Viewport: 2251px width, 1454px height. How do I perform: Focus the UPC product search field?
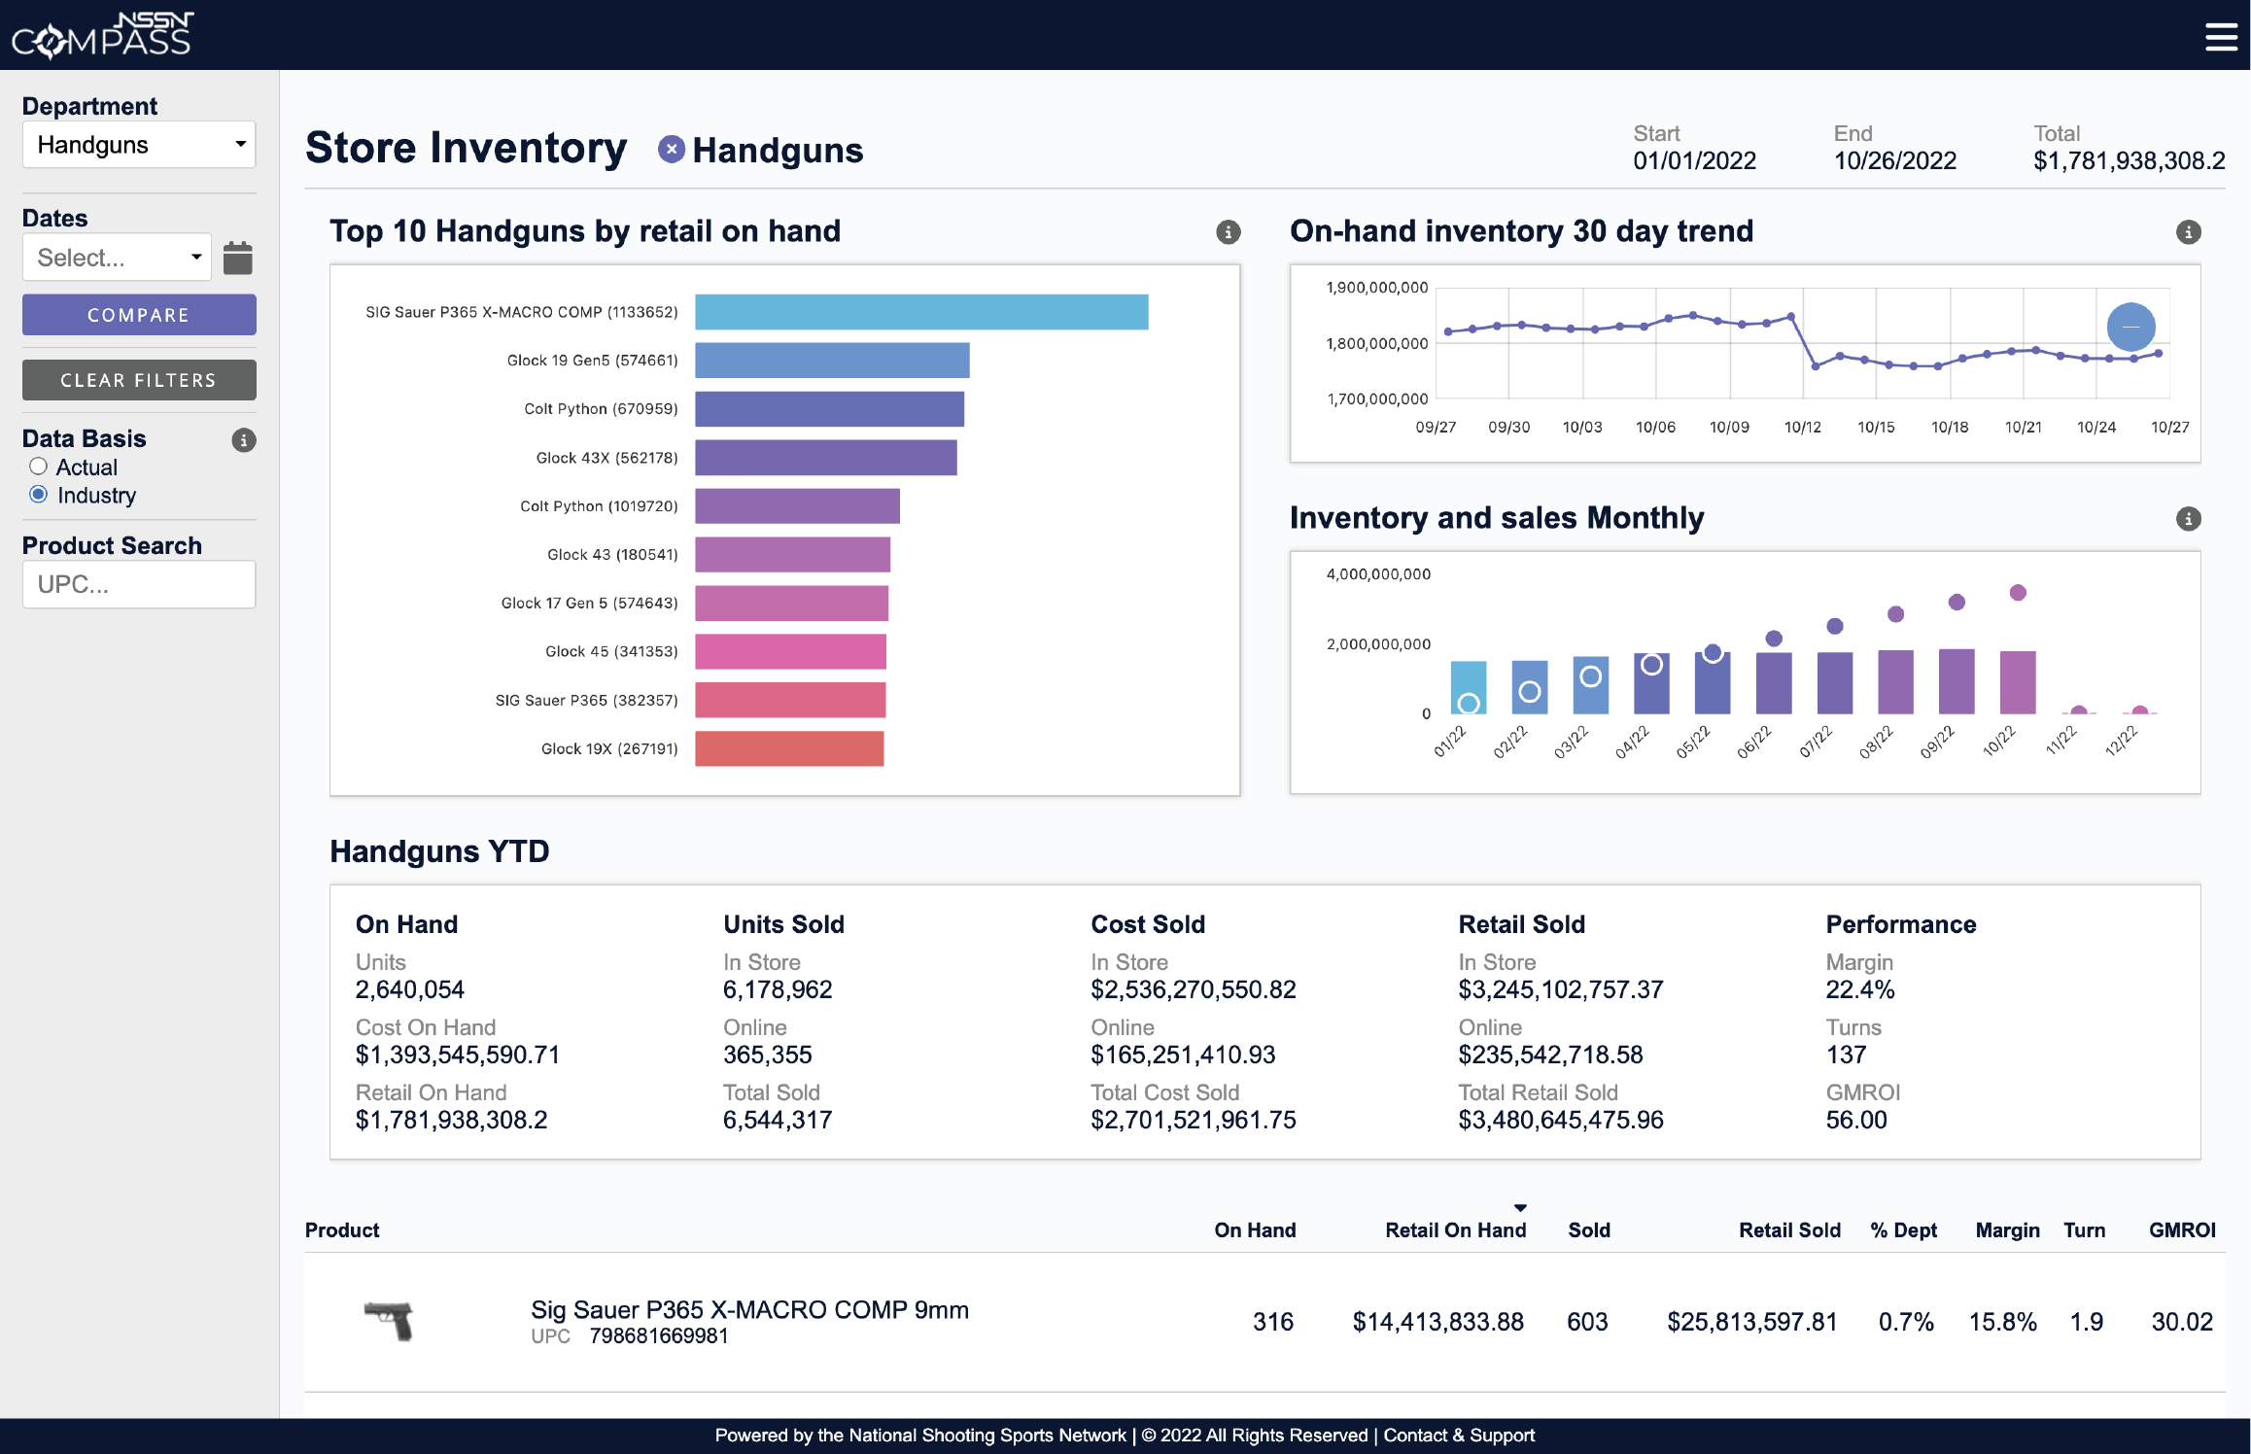click(x=139, y=584)
